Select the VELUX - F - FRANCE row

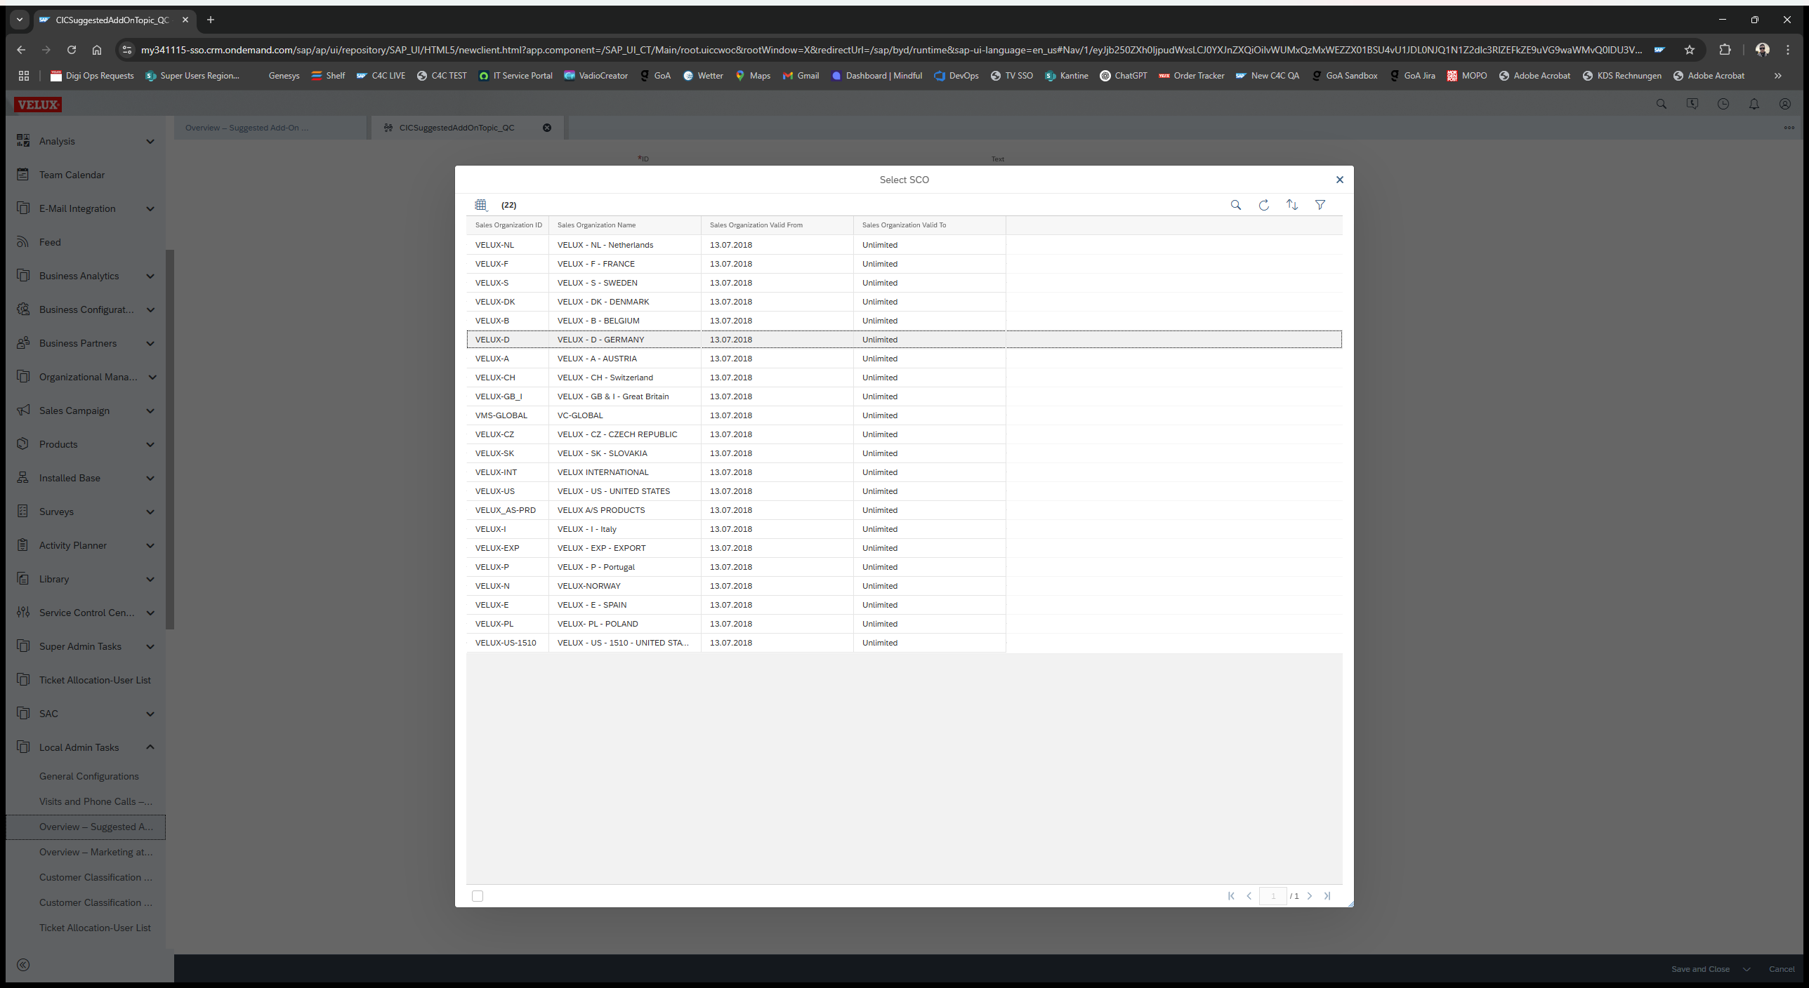[x=904, y=264]
